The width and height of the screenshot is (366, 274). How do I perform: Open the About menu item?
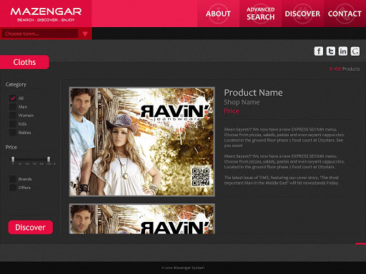pos(218,14)
